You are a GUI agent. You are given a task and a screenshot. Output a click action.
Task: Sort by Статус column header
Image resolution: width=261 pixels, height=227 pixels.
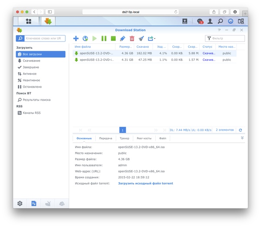(207, 47)
